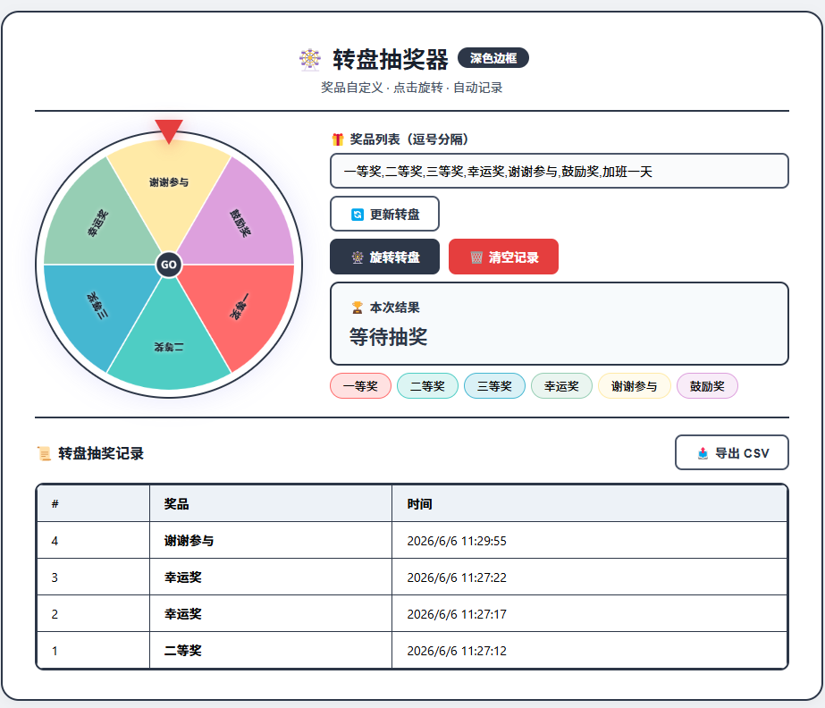This screenshot has height=708, width=825.
Task: Click the trophy icon by 本次结果
Action: (x=358, y=308)
